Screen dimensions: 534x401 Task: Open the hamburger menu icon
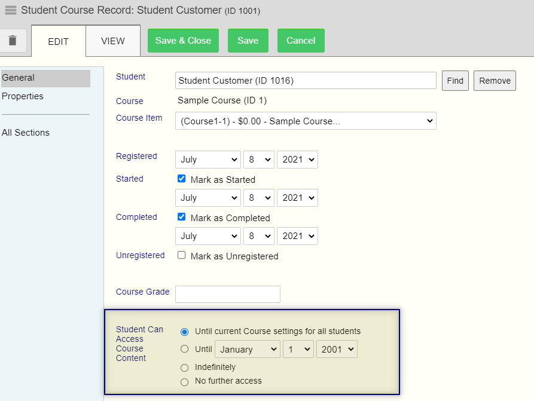[11, 10]
